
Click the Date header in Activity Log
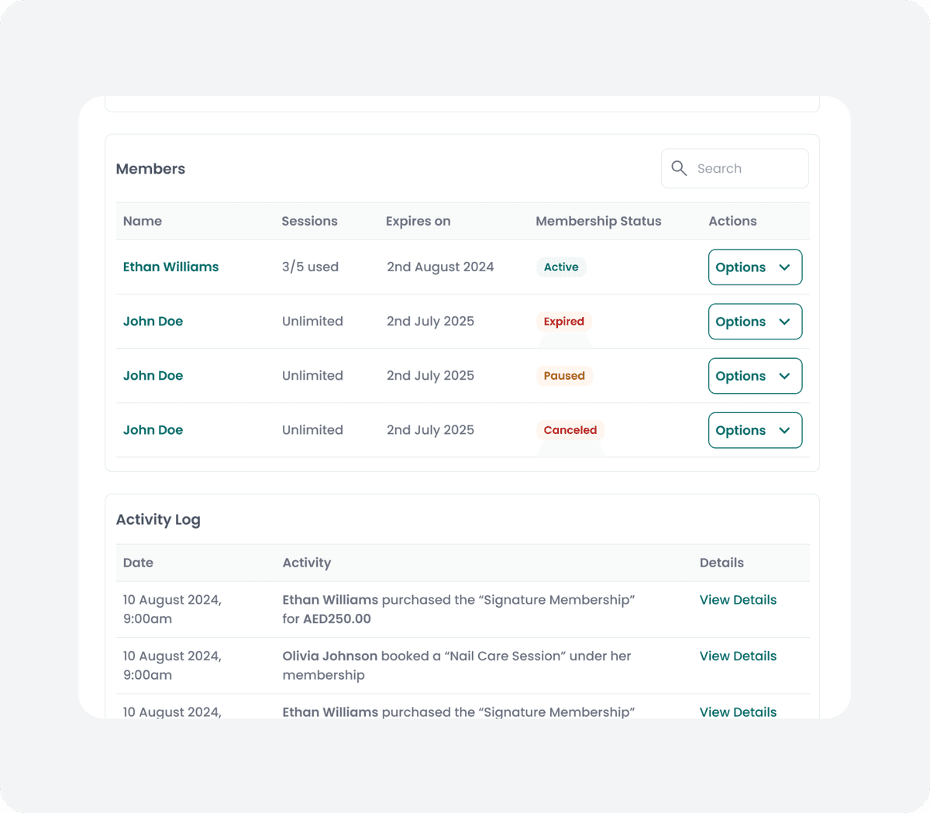coord(138,563)
